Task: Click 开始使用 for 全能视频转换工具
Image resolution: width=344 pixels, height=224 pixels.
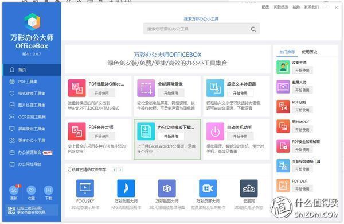Action: point(302,169)
